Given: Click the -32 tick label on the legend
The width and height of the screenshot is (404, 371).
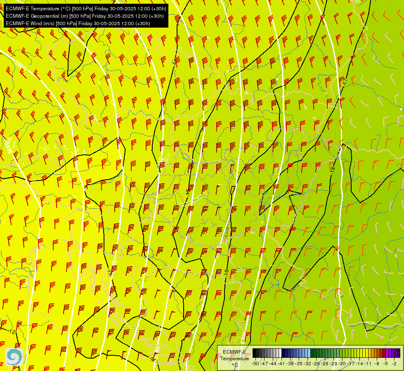Looking at the screenshot, I should [x=307, y=364].
